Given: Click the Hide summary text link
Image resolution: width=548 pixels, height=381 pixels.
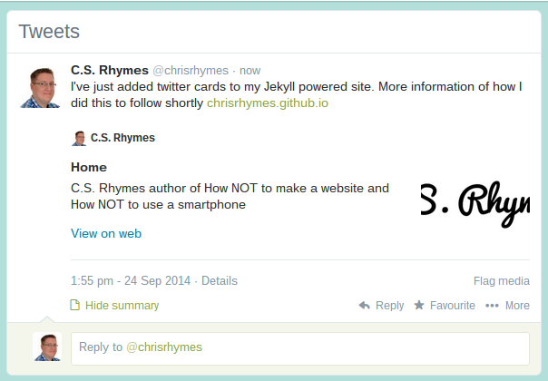Looking at the screenshot, I should pyautogui.click(x=122, y=306).
